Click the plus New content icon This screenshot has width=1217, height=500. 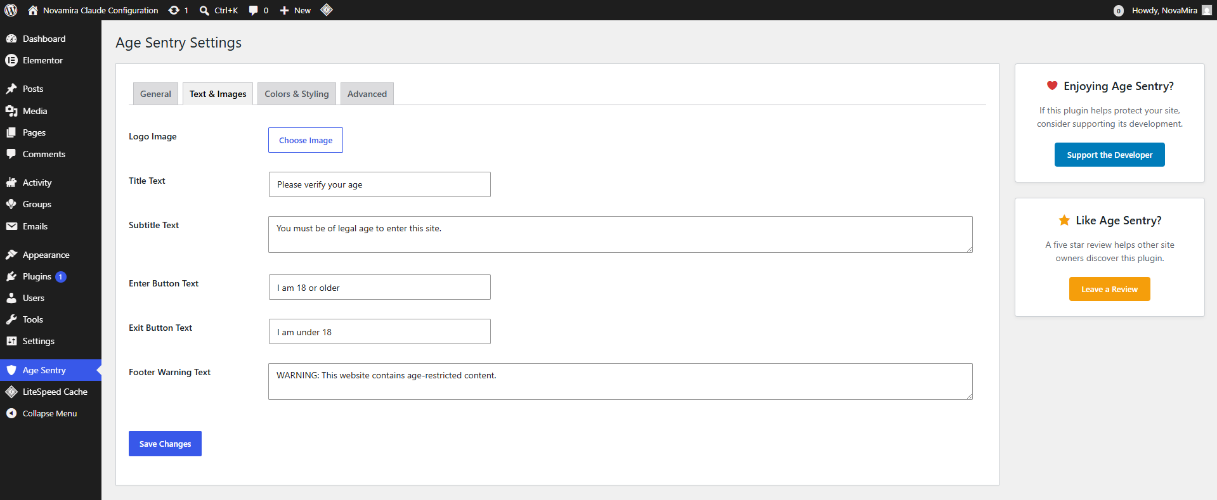[x=285, y=10]
